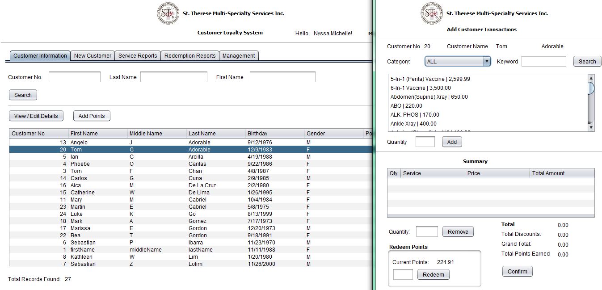Click the Confirm button
The width and height of the screenshot is (602, 290).
click(518, 271)
